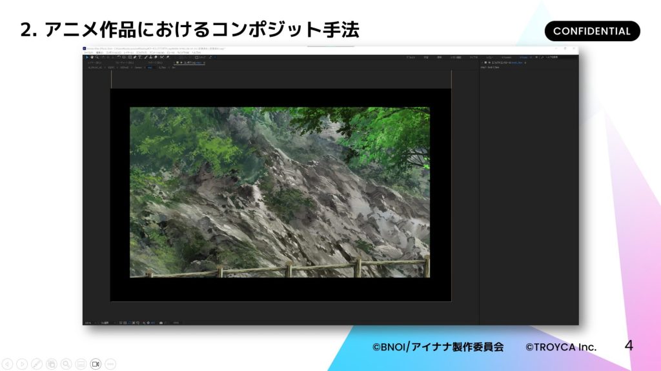Select the Type (T) tool
The image size is (661, 371).
pos(139,57)
